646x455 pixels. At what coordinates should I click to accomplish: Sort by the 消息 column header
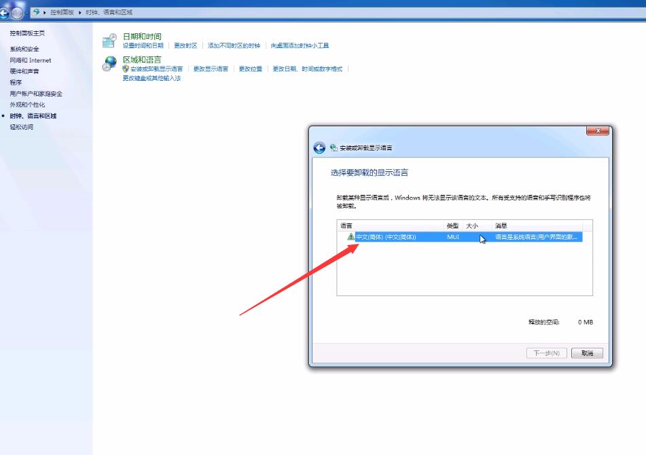[537, 225]
